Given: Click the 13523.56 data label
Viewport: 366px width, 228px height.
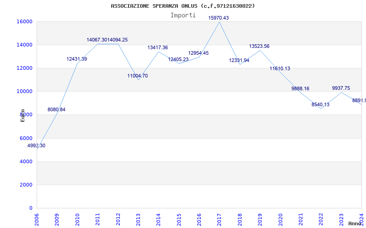Looking at the screenshot, I should [259, 47].
